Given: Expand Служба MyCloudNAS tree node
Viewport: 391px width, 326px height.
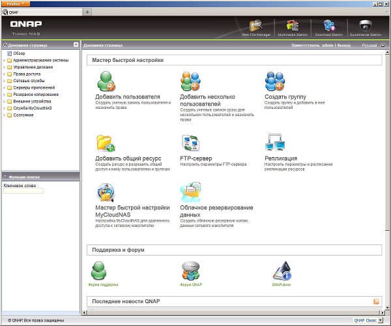Looking at the screenshot, I should pos(4,108).
